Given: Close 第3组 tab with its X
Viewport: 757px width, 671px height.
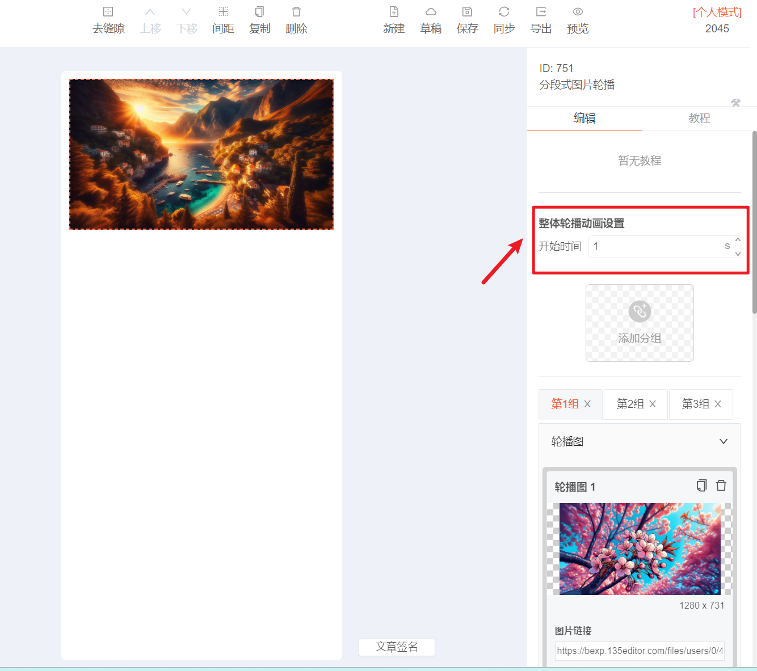Looking at the screenshot, I should click(718, 404).
